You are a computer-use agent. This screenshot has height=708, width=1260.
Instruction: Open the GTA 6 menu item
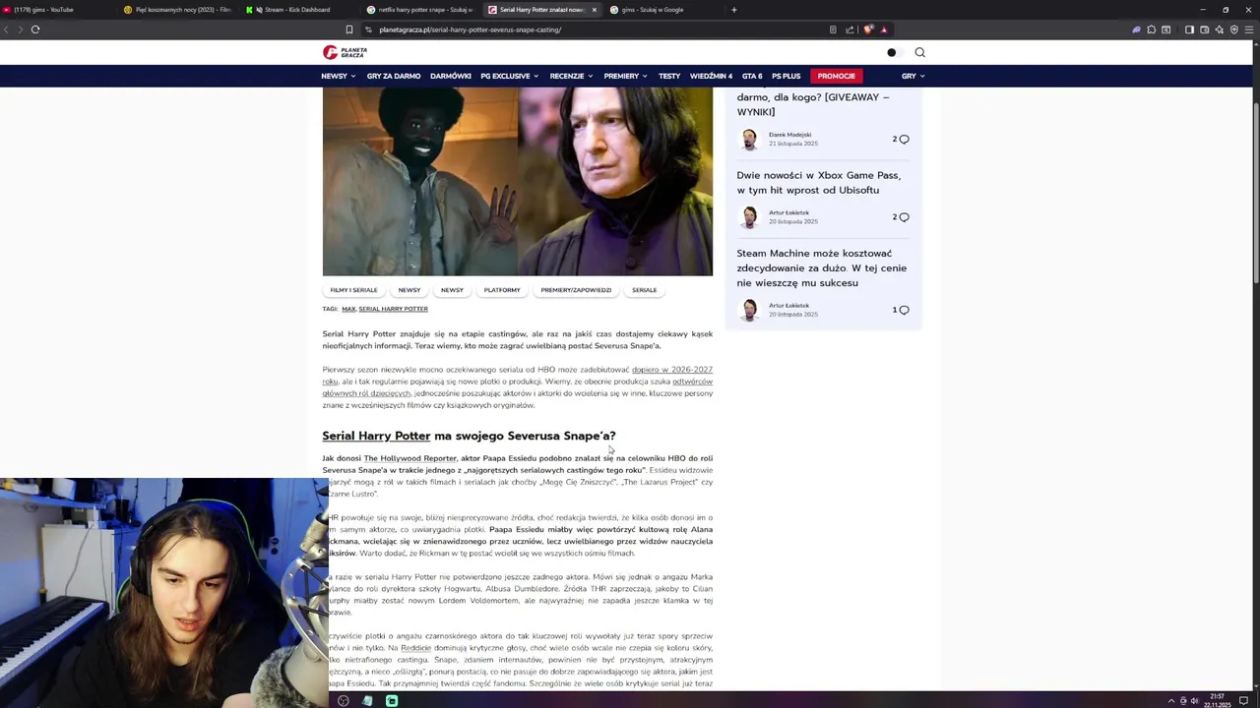tap(752, 76)
